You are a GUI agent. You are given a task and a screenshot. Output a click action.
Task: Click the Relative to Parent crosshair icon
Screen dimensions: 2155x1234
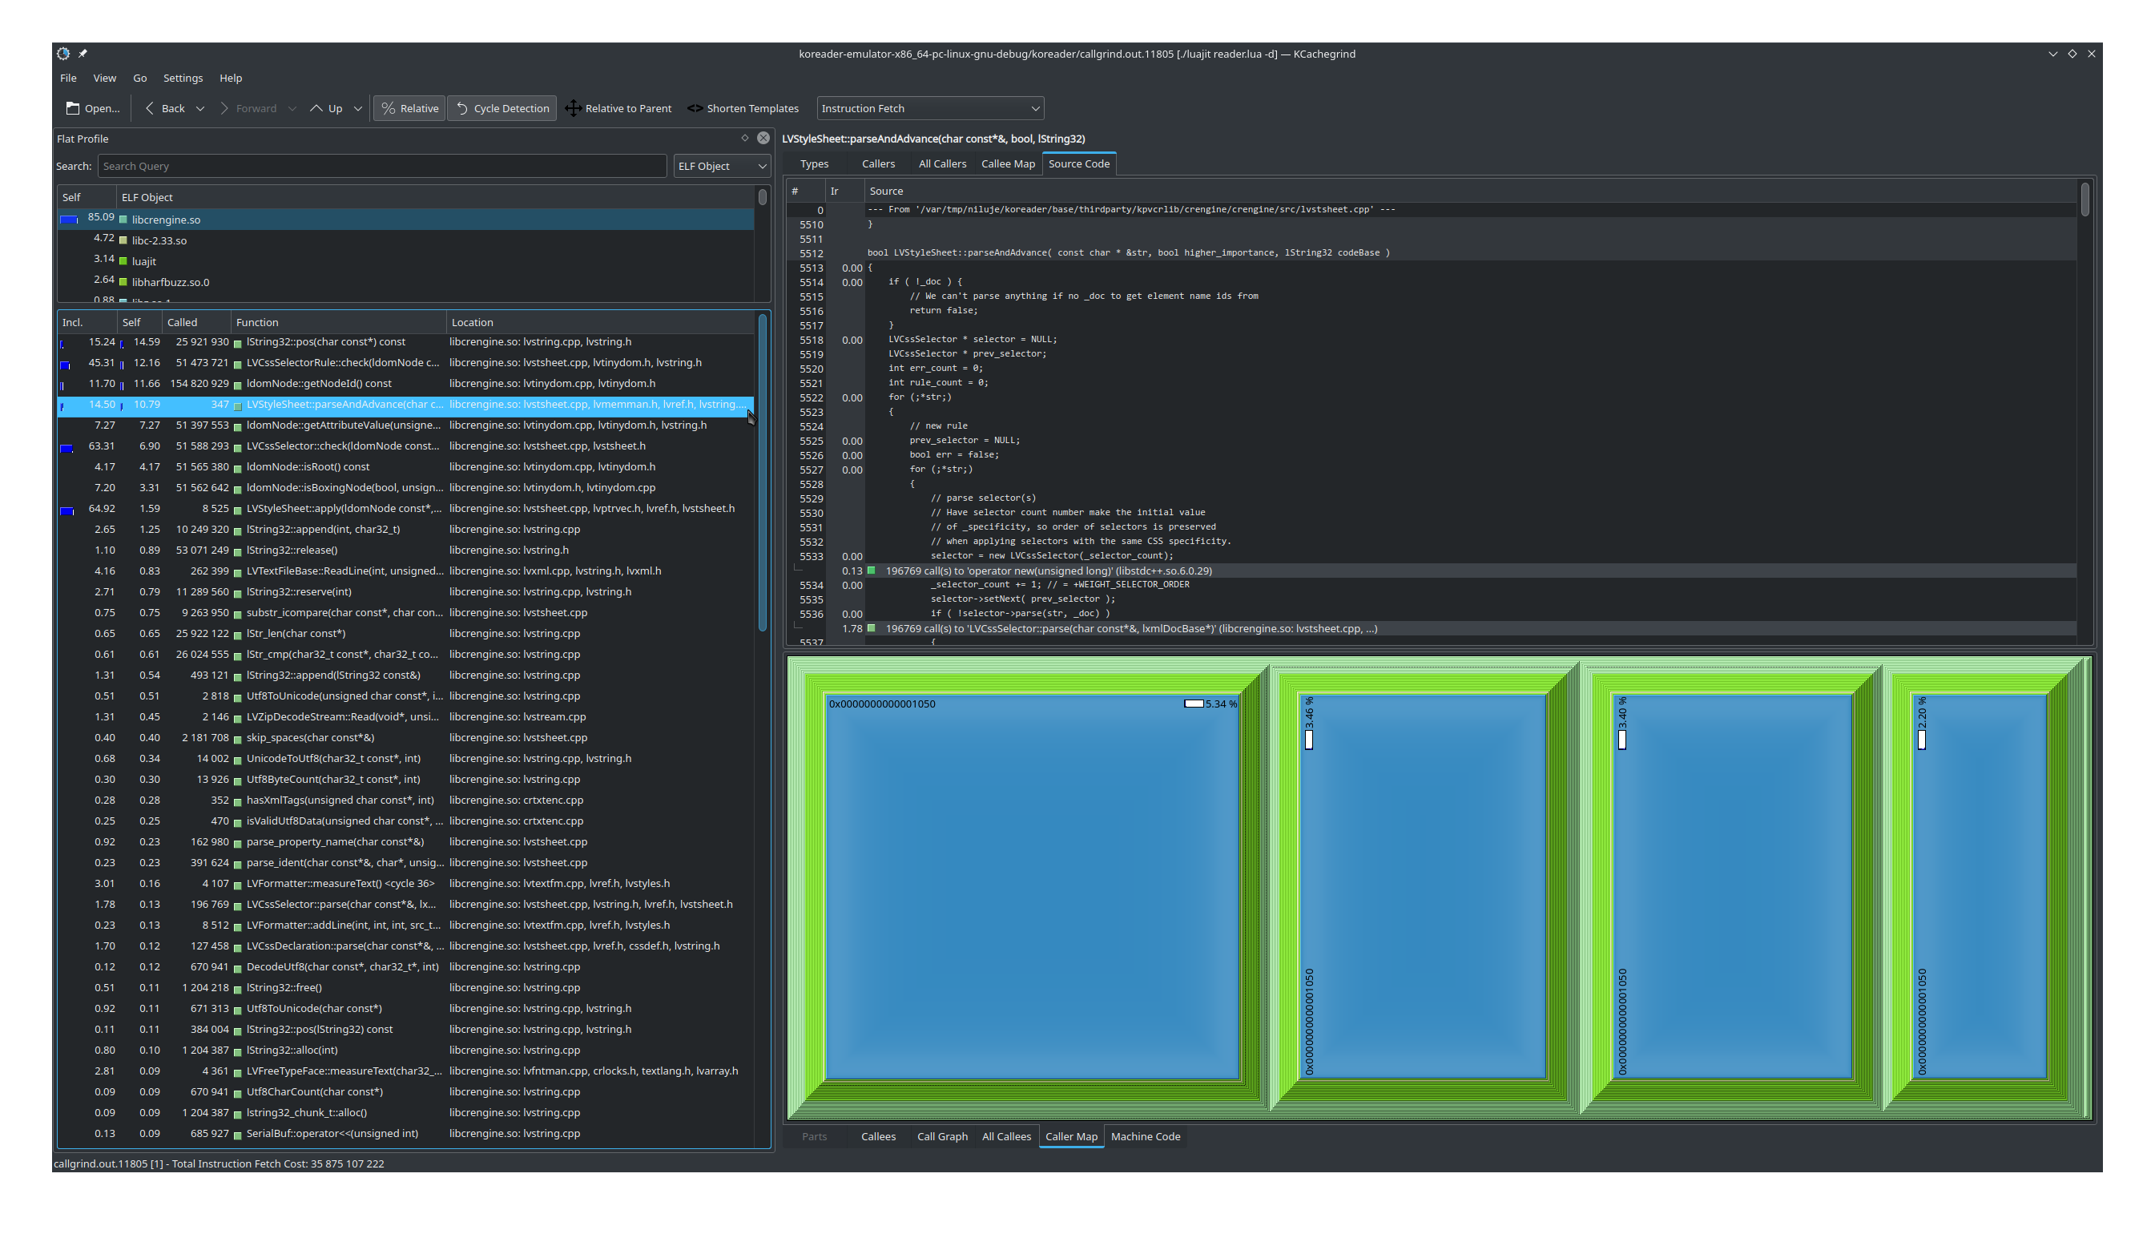coord(573,108)
